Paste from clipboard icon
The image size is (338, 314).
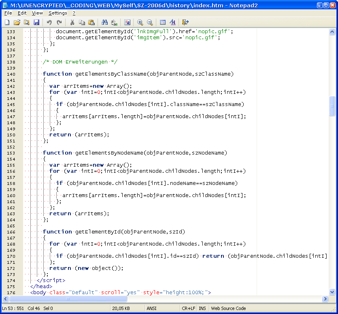(x=91, y=22)
